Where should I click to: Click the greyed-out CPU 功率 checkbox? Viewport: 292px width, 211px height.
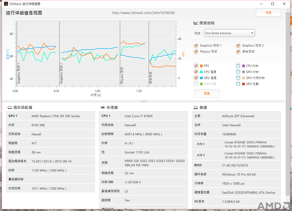196,84
